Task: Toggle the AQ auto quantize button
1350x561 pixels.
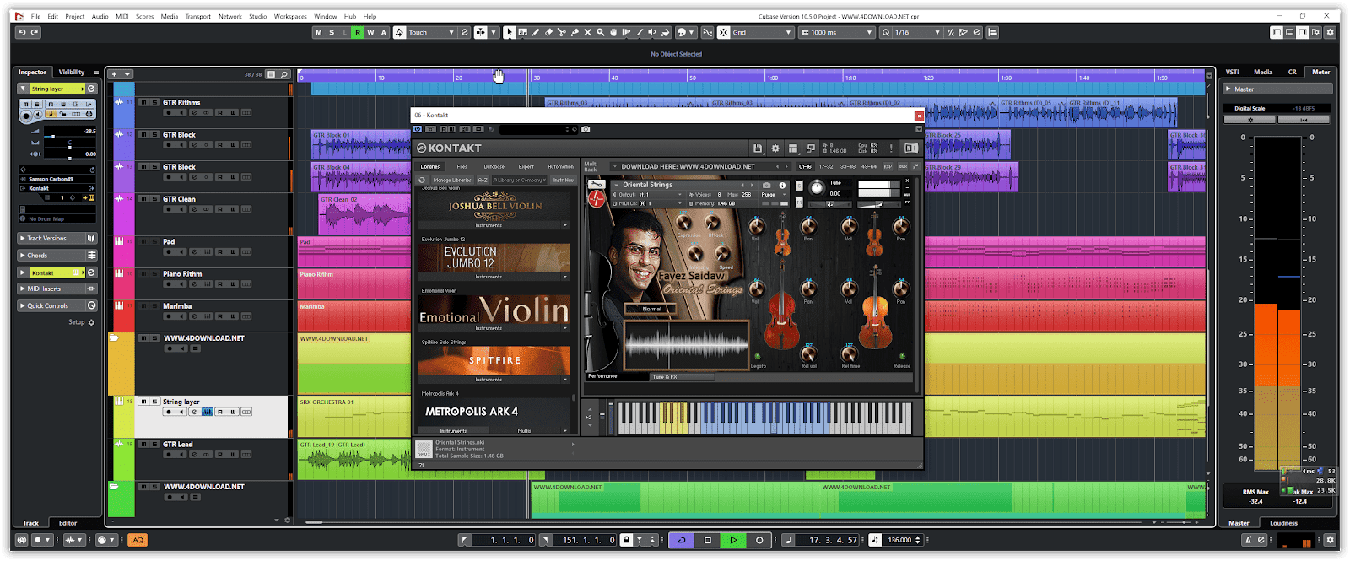Action: click(x=138, y=540)
